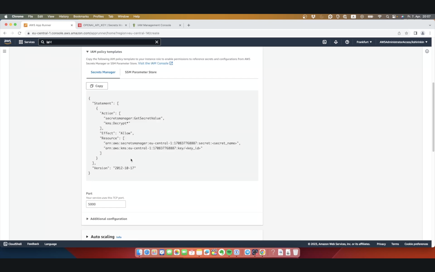435x272 pixels.
Task: Open the Chrome profile avatar
Action: tap(423, 33)
